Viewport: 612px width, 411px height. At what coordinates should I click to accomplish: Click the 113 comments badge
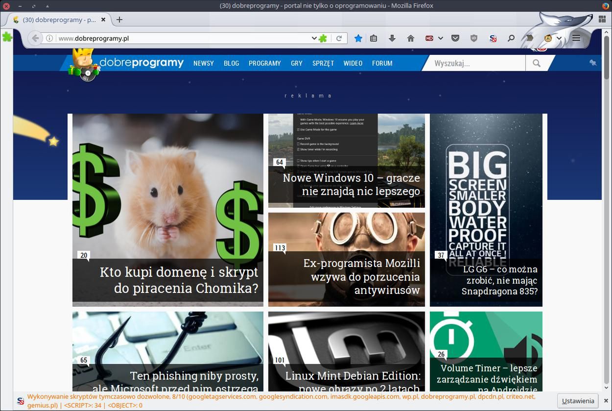click(280, 248)
